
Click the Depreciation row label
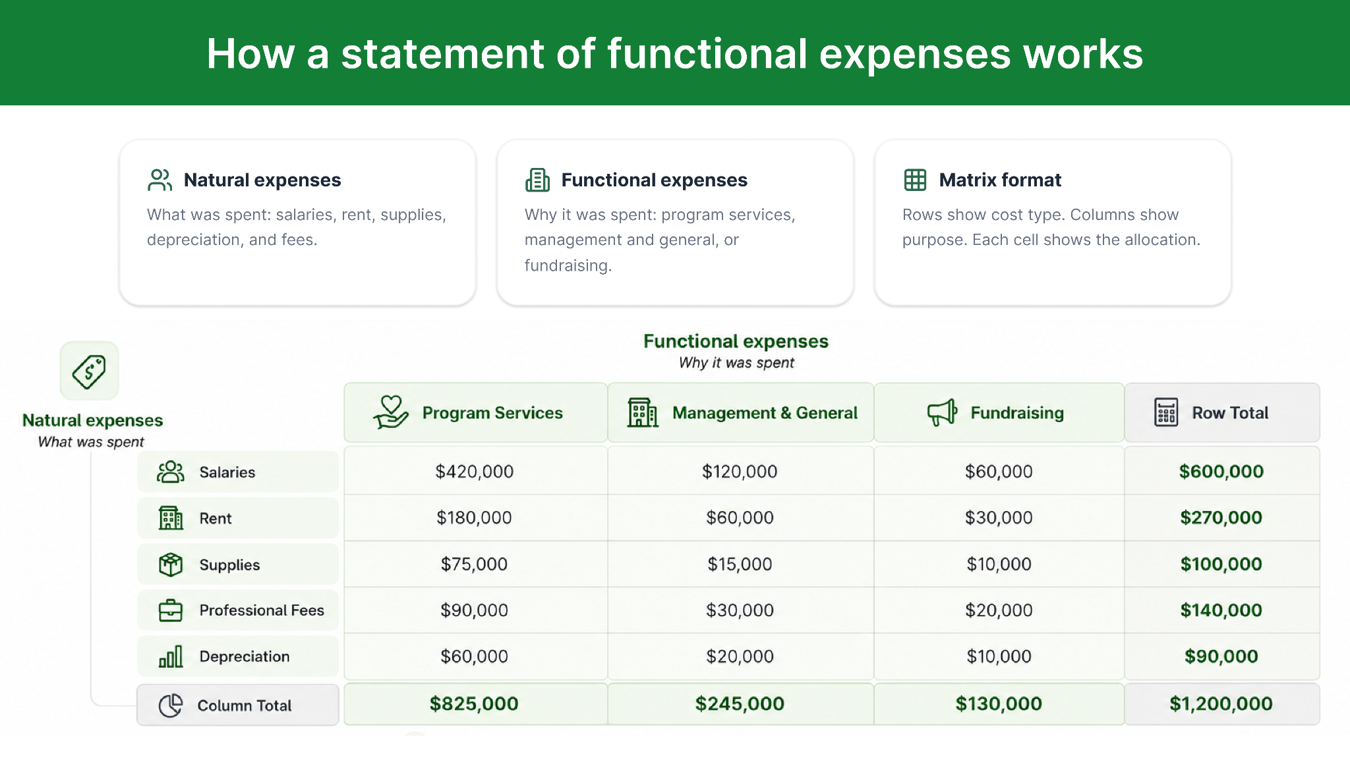coord(238,657)
